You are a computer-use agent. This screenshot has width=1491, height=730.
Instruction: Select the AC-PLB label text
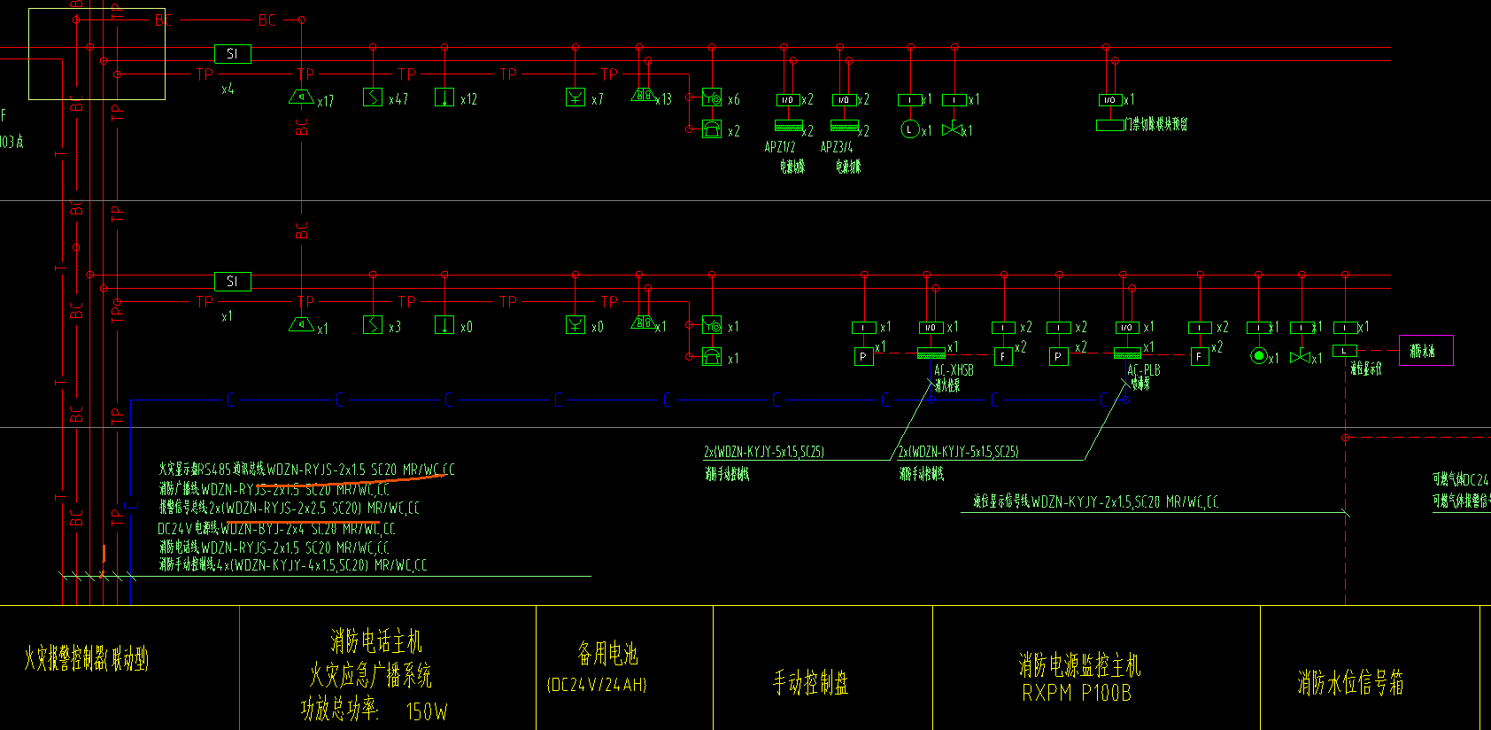click(1143, 370)
